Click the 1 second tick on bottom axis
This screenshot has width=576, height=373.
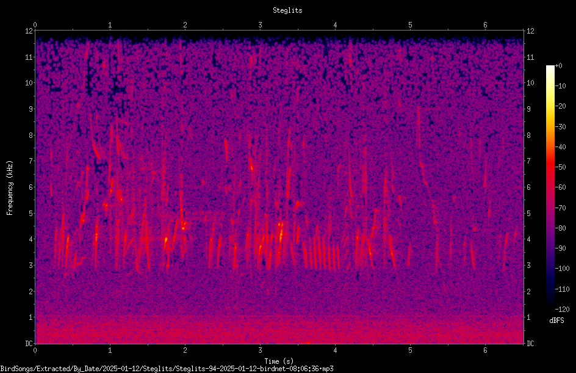(x=110, y=350)
